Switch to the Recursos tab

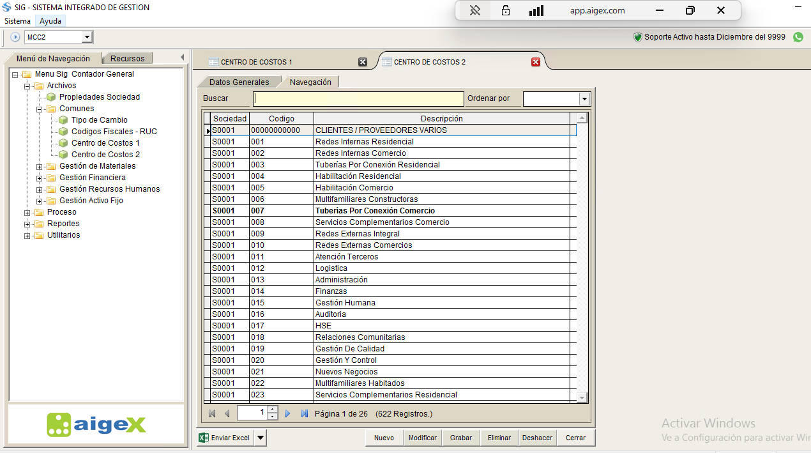[127, 58]
